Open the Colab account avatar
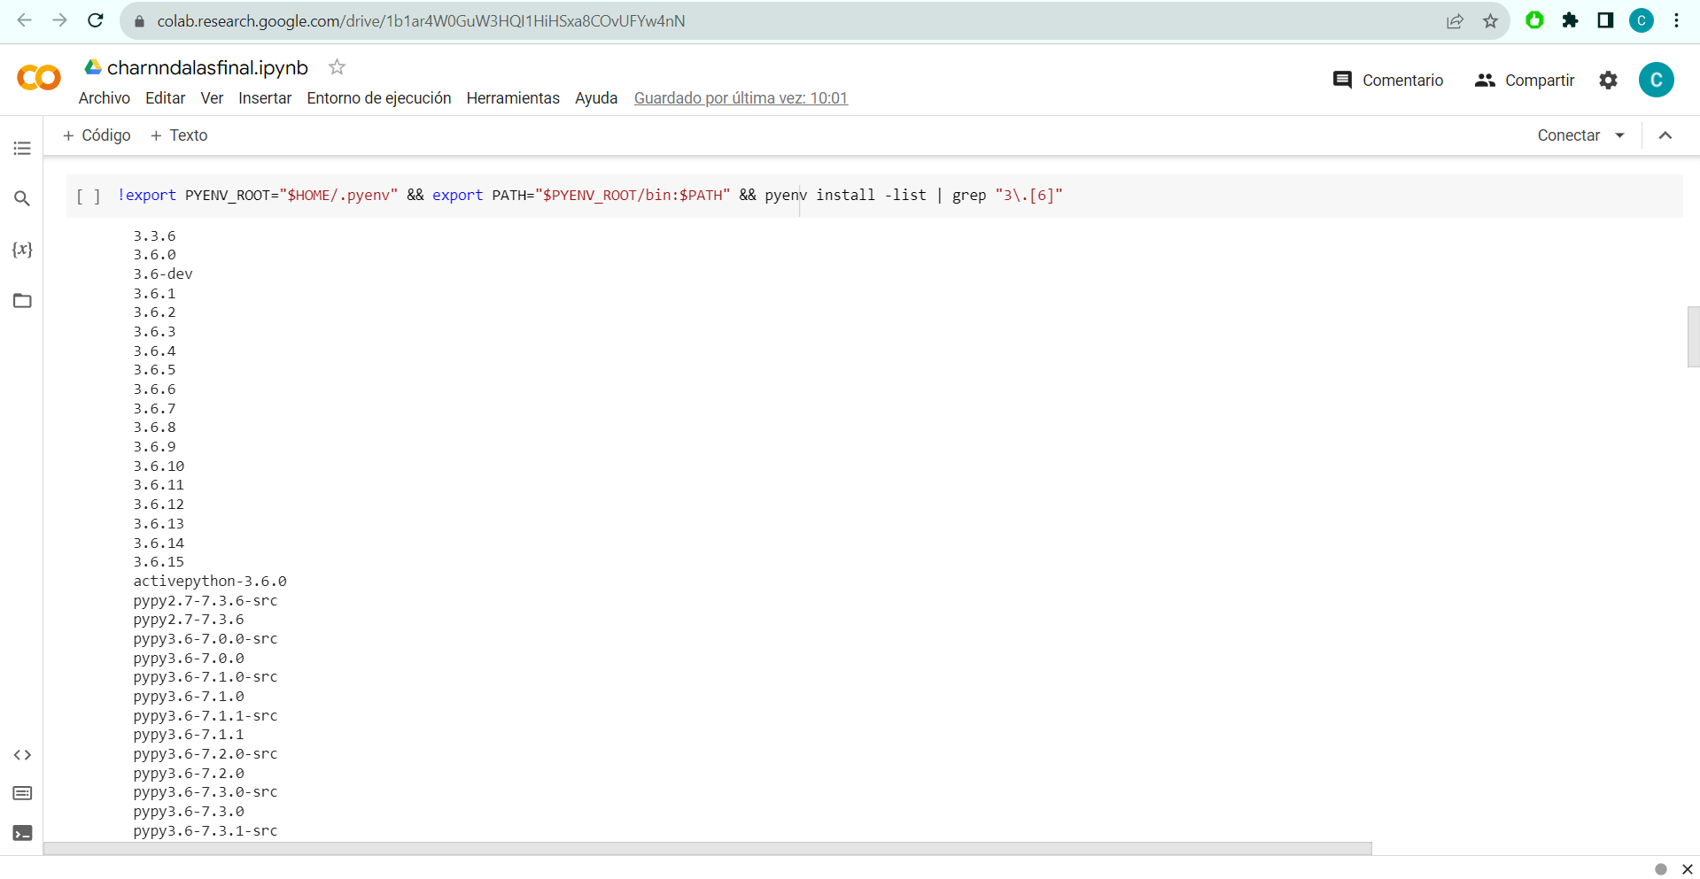This screenshot has height=879, width=1700. (1656, 80)
